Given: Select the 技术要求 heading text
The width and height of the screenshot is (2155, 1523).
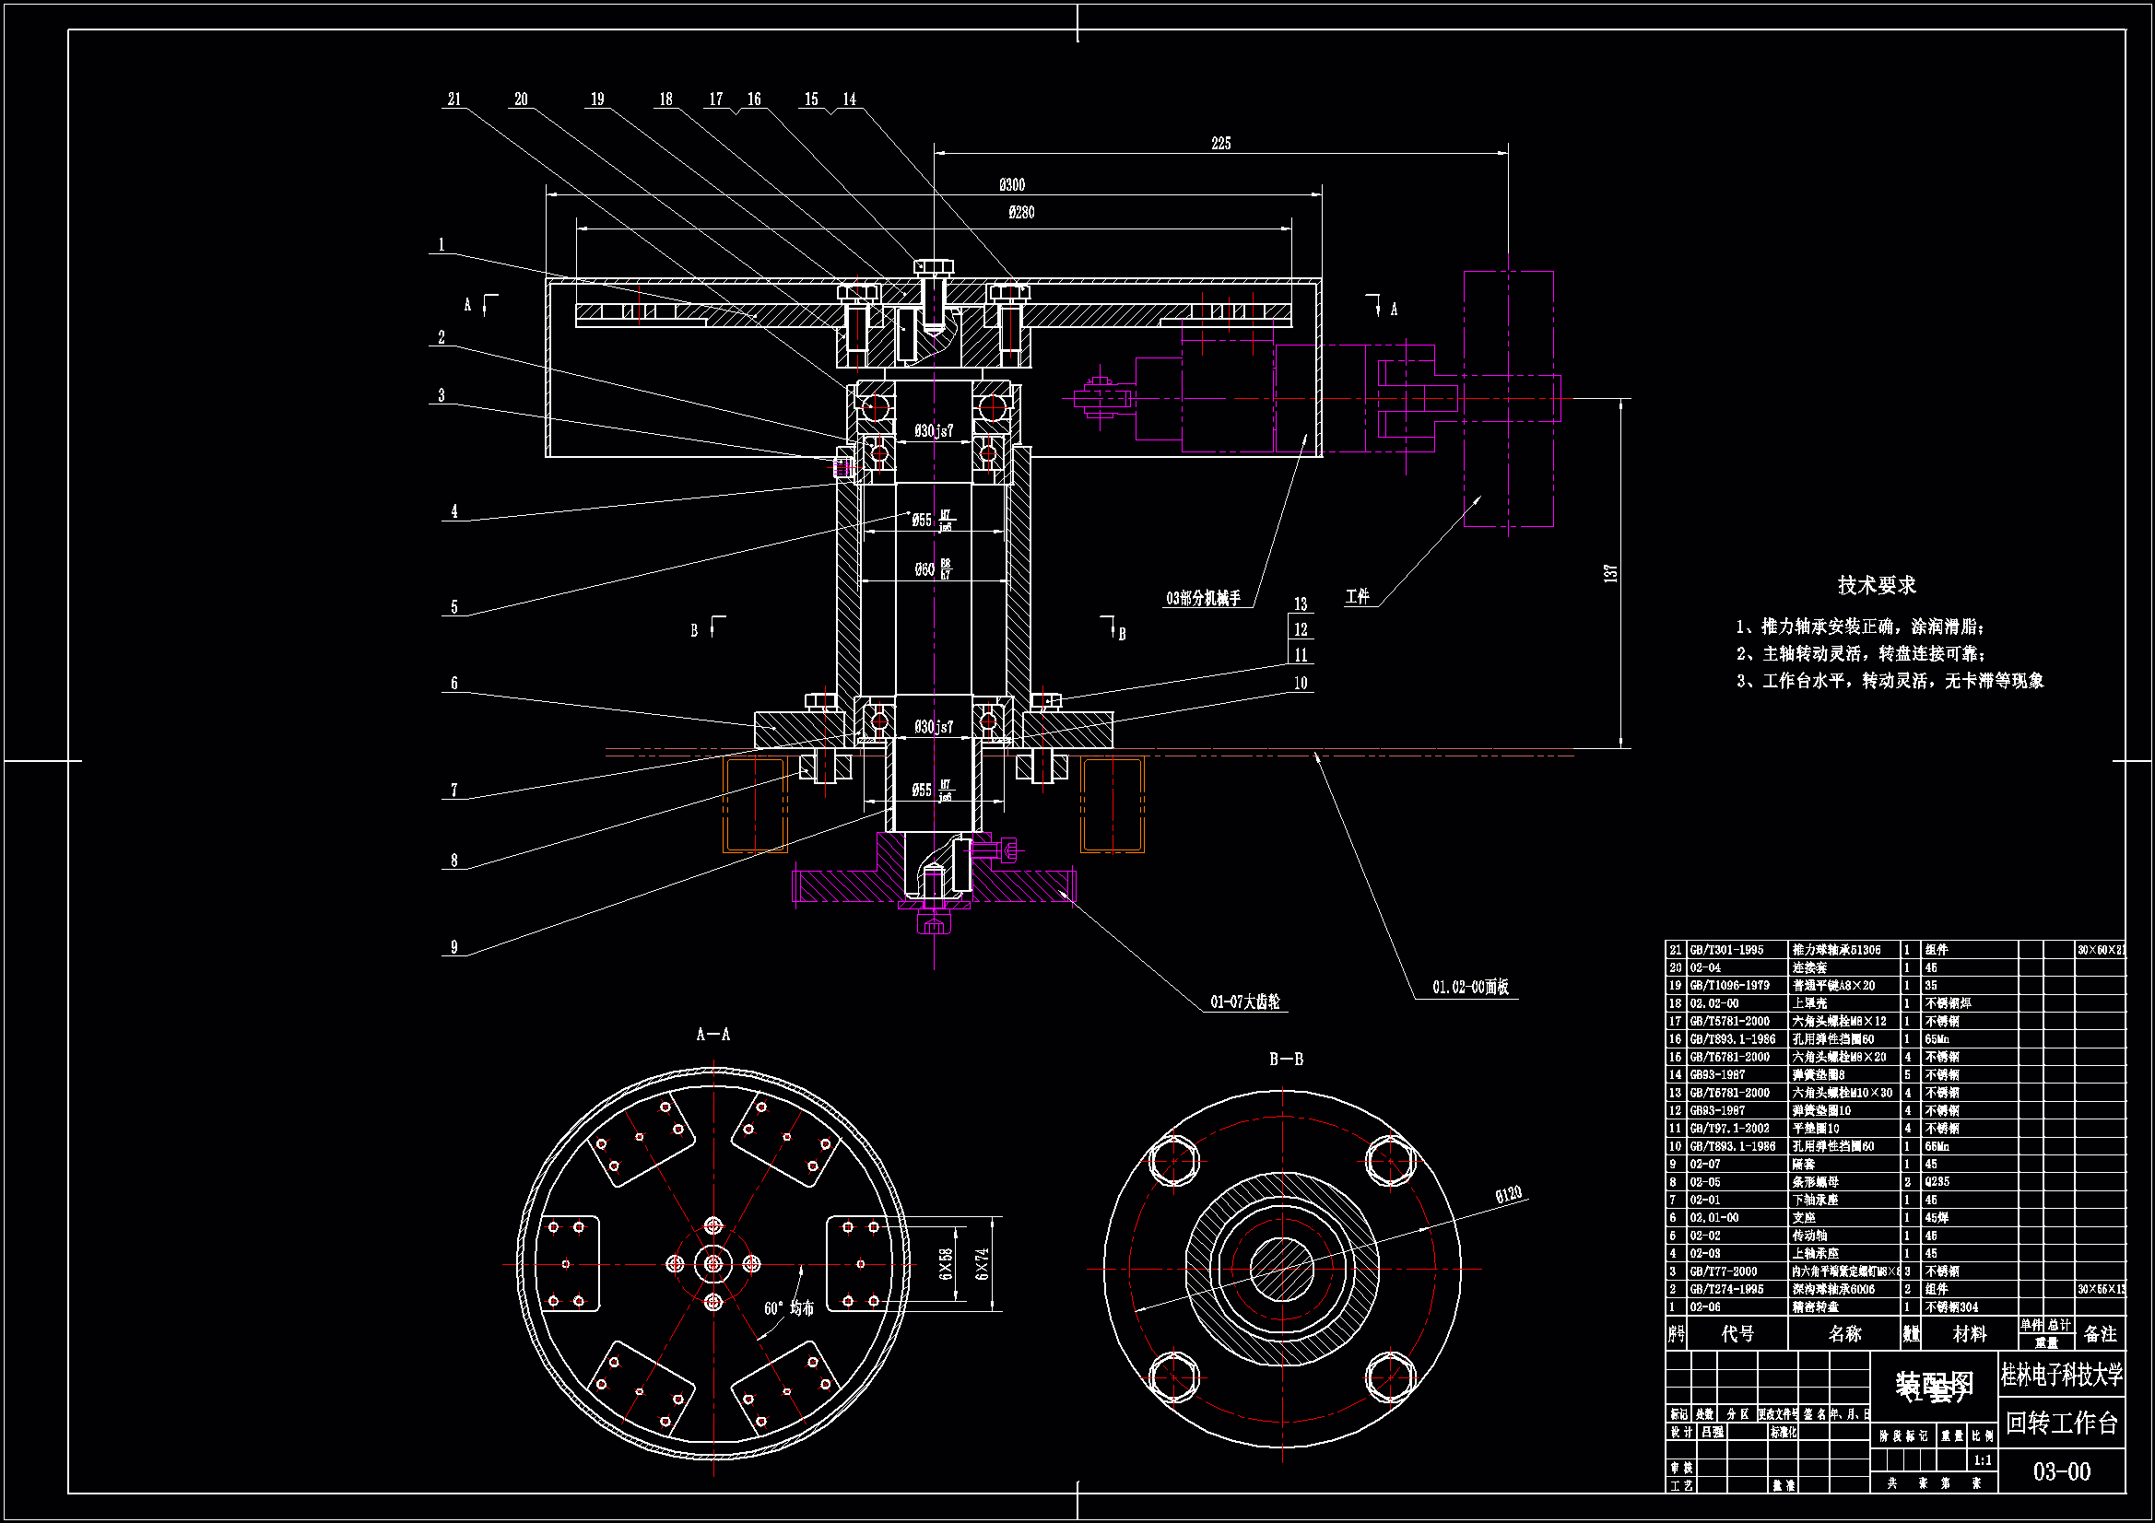Looking at the screenshot, I should point(1877,586).
